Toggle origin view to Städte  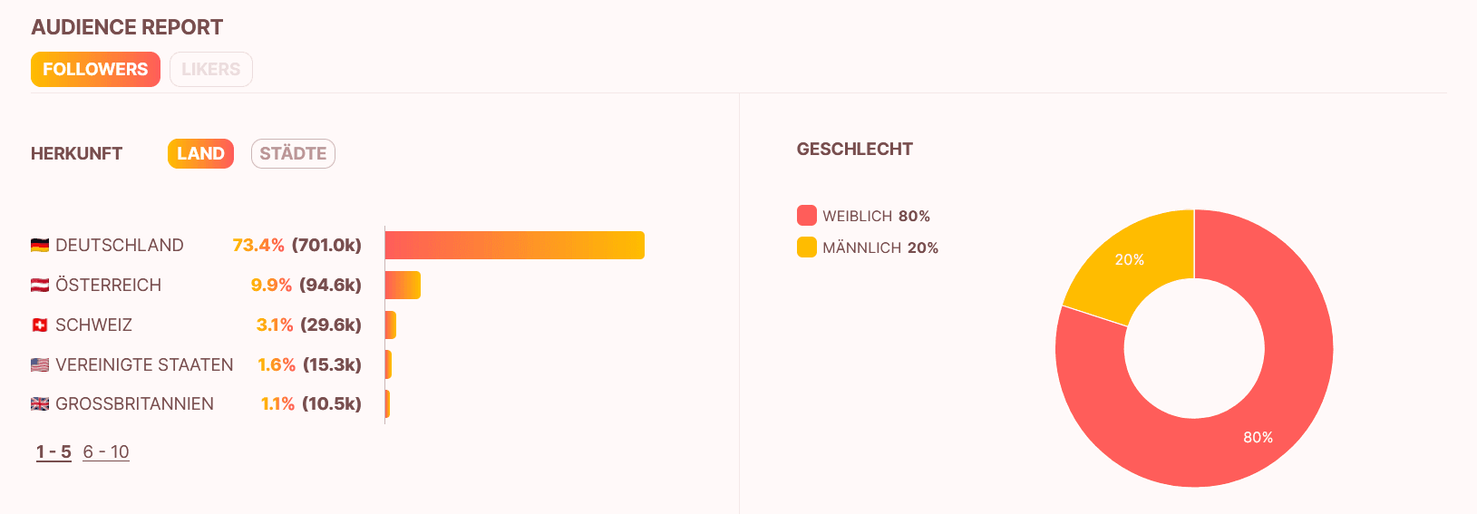[293, 154]
